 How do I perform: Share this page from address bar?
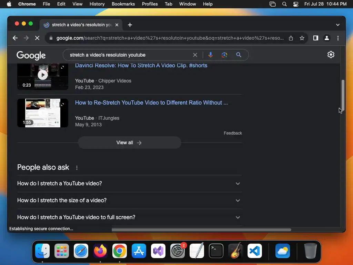[x=291, y=38]
